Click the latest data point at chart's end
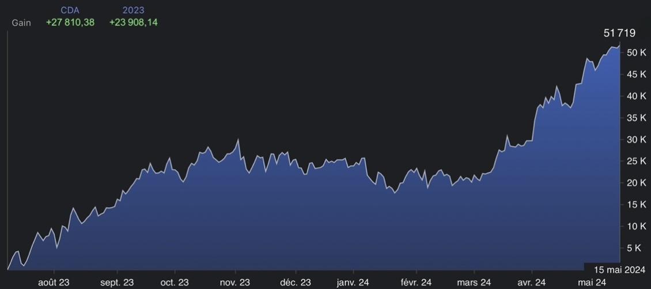651x289 pixels. pyautogui.click(x=619, y=46)
